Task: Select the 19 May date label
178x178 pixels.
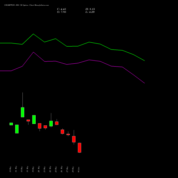Action: 33,169
